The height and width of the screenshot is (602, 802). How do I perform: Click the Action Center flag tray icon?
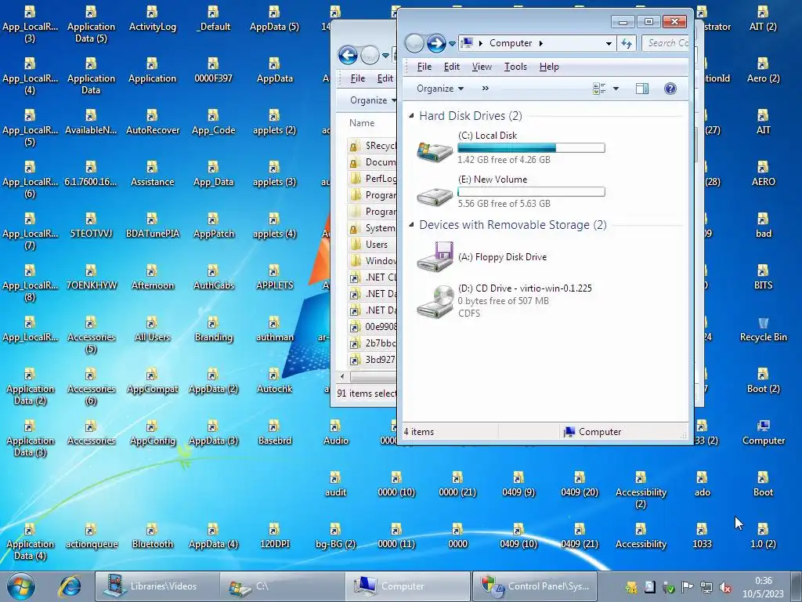(687, 587)
